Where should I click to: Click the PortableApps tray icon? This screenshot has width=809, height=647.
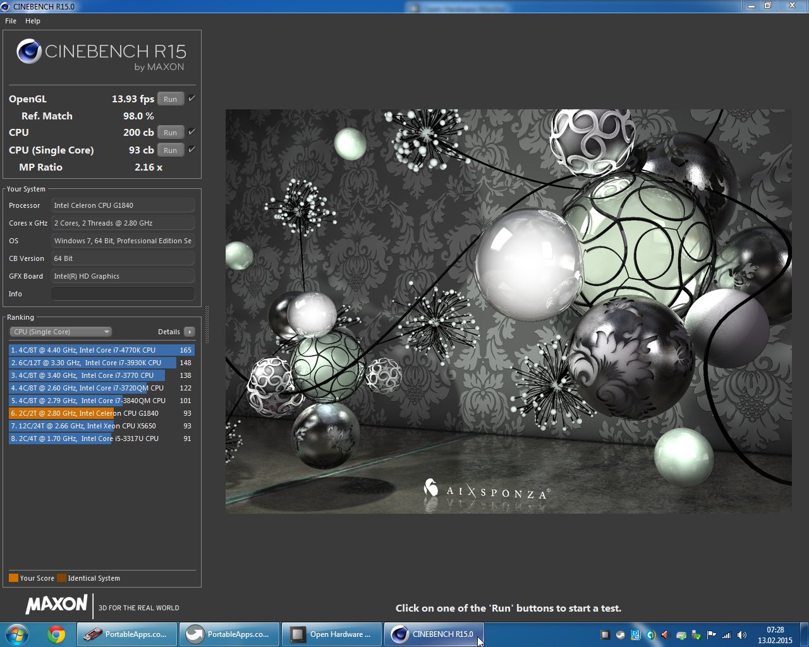[x=620, y=635]
